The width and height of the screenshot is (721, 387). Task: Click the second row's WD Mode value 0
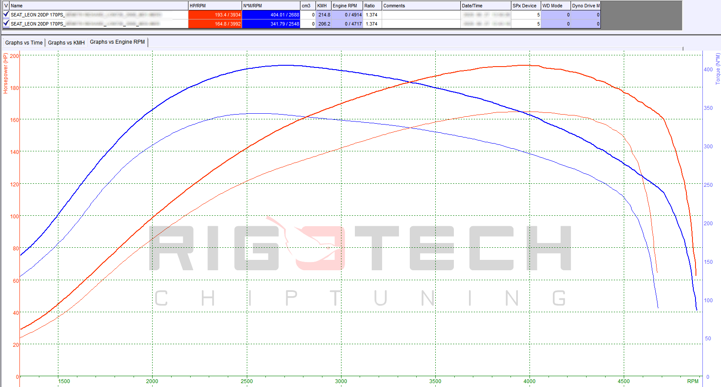click(556, 24)
